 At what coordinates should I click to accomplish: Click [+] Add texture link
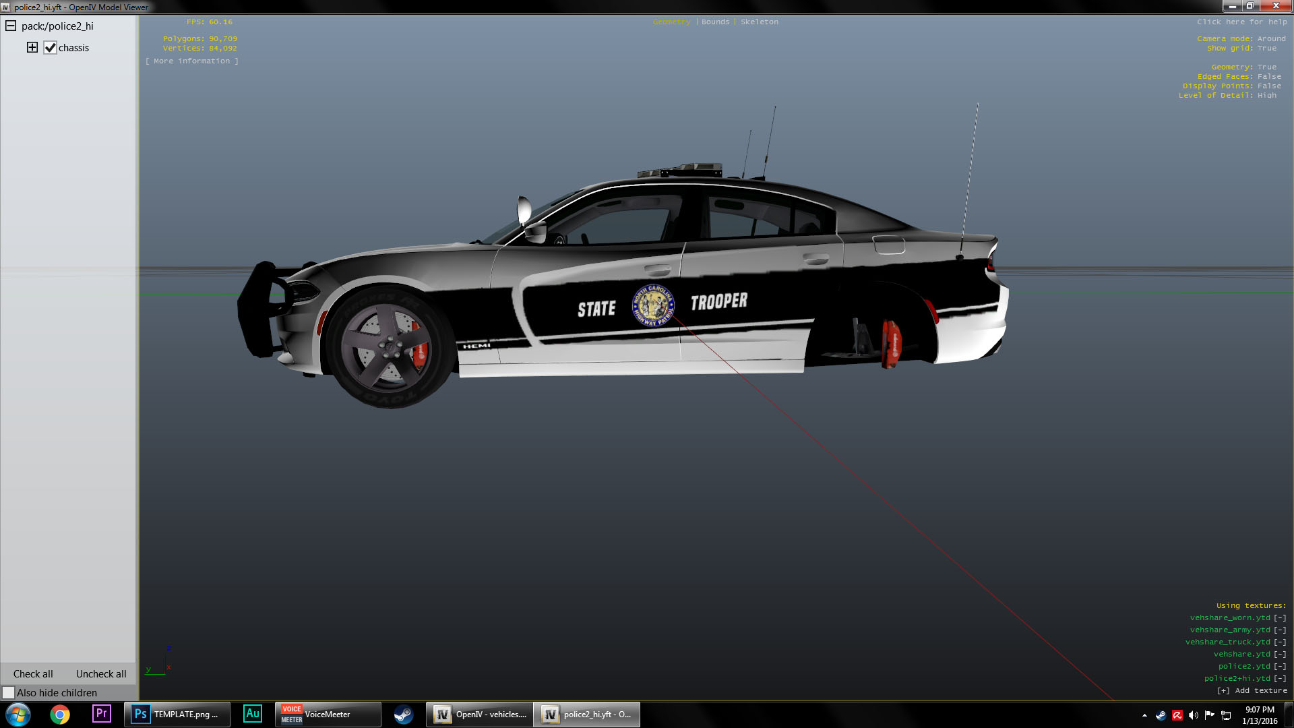[1252, 690]
